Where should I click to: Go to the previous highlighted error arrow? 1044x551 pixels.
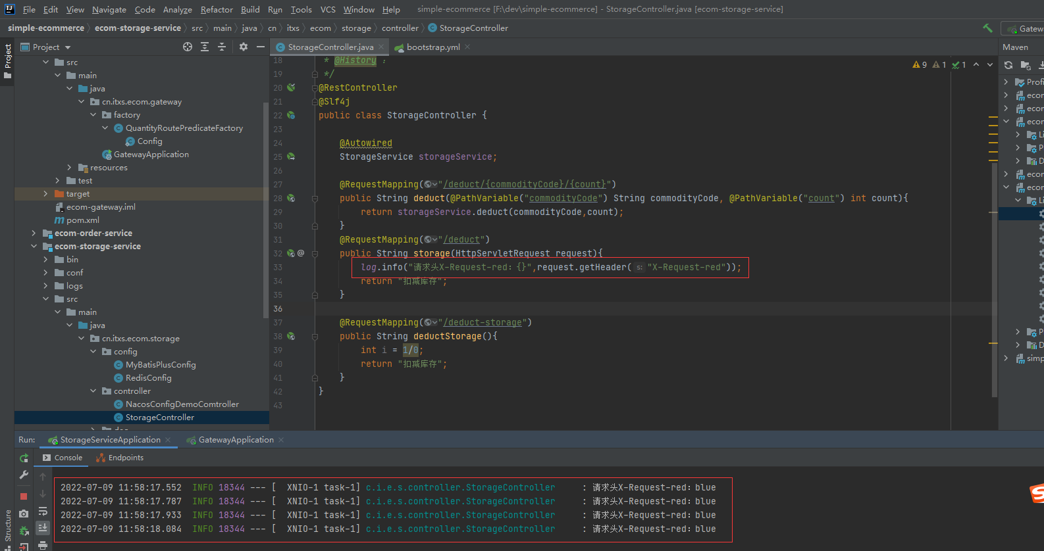pos(976,64)
